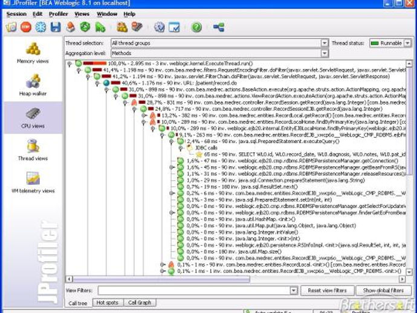Viewport: 417px width, 313px height.
Task: Click the start session icon at toolbar left
Action: point(11,27)
